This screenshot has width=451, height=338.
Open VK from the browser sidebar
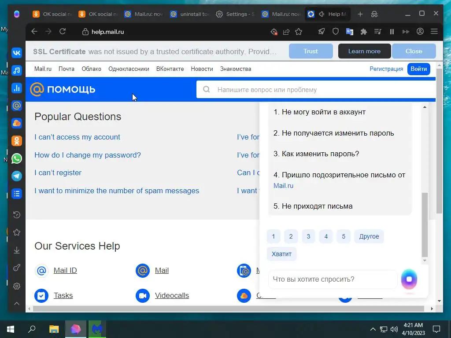(x=17, y=53)
